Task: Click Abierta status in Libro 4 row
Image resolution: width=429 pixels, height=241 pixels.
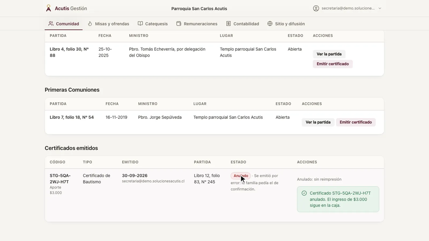Action: pyautogui.click(x=295, y=49)
